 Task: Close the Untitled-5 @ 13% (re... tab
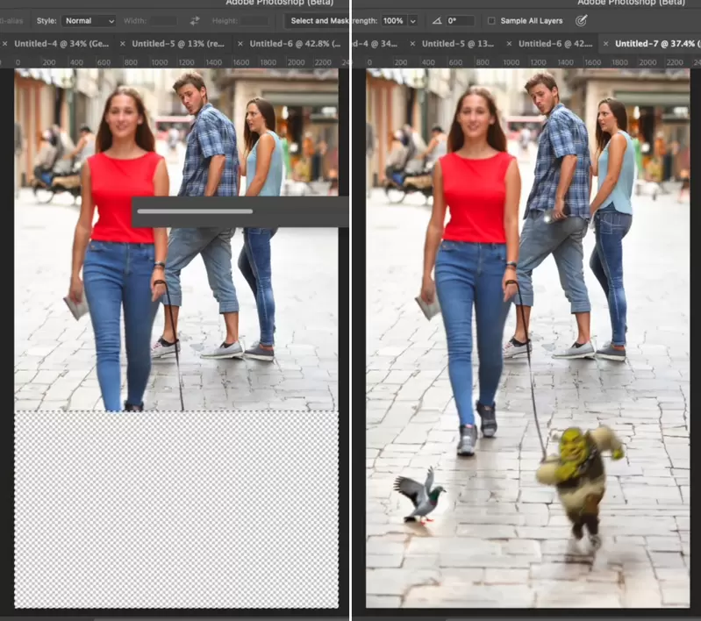122,43
